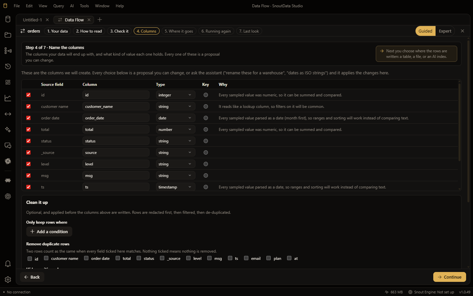Open the database icon in the sidebar
This screenshot has height=296, width=473.
(8, 19)
